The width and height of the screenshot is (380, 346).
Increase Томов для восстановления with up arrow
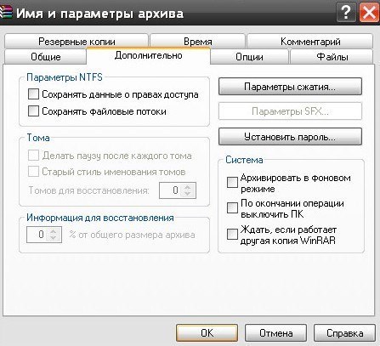[188, 187]
